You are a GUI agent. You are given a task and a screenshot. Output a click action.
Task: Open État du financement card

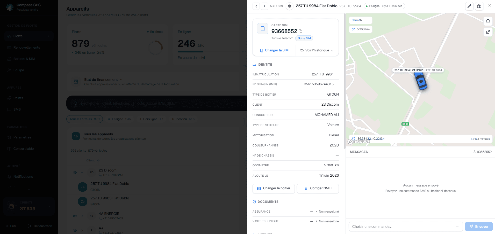[157, 82]
